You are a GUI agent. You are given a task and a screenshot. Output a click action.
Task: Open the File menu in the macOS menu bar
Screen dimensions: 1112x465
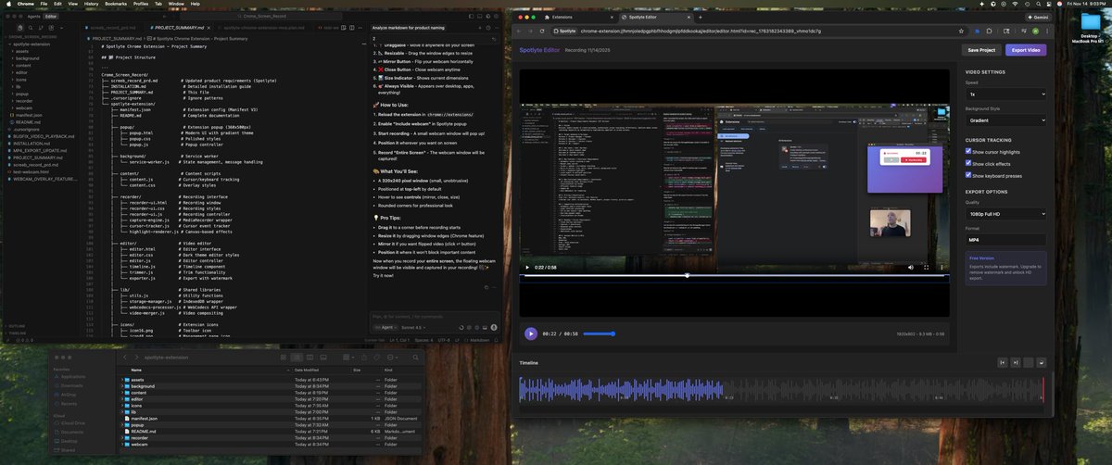pyautogui.click(x=44, y=4)
